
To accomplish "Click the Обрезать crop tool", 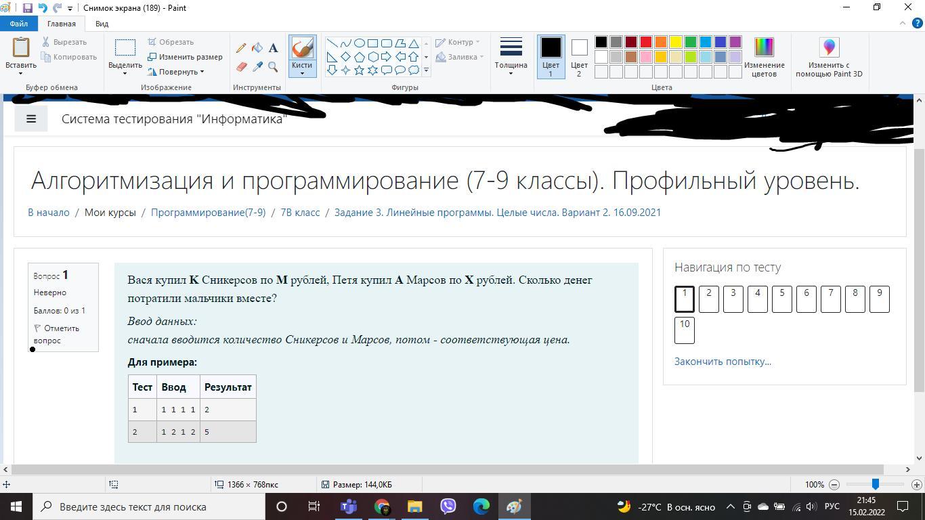I will [171, 42].
